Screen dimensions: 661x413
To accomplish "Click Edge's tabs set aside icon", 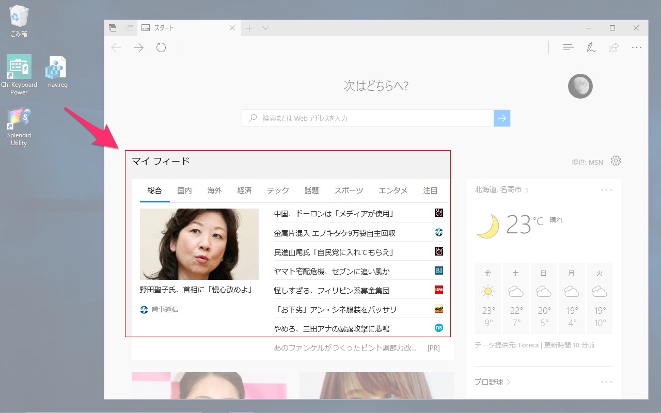I will 113,28.
